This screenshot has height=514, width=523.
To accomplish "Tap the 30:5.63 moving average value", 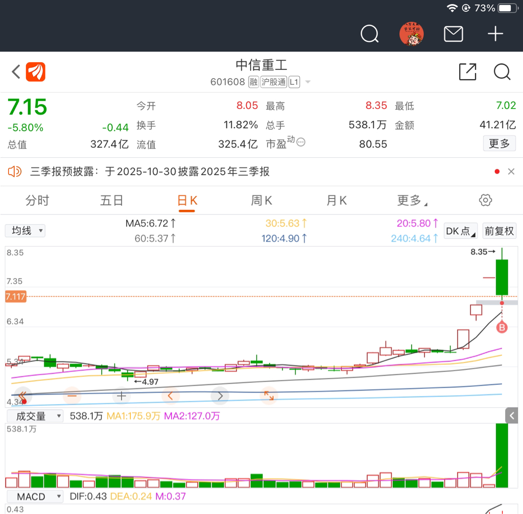I will 286,224.
